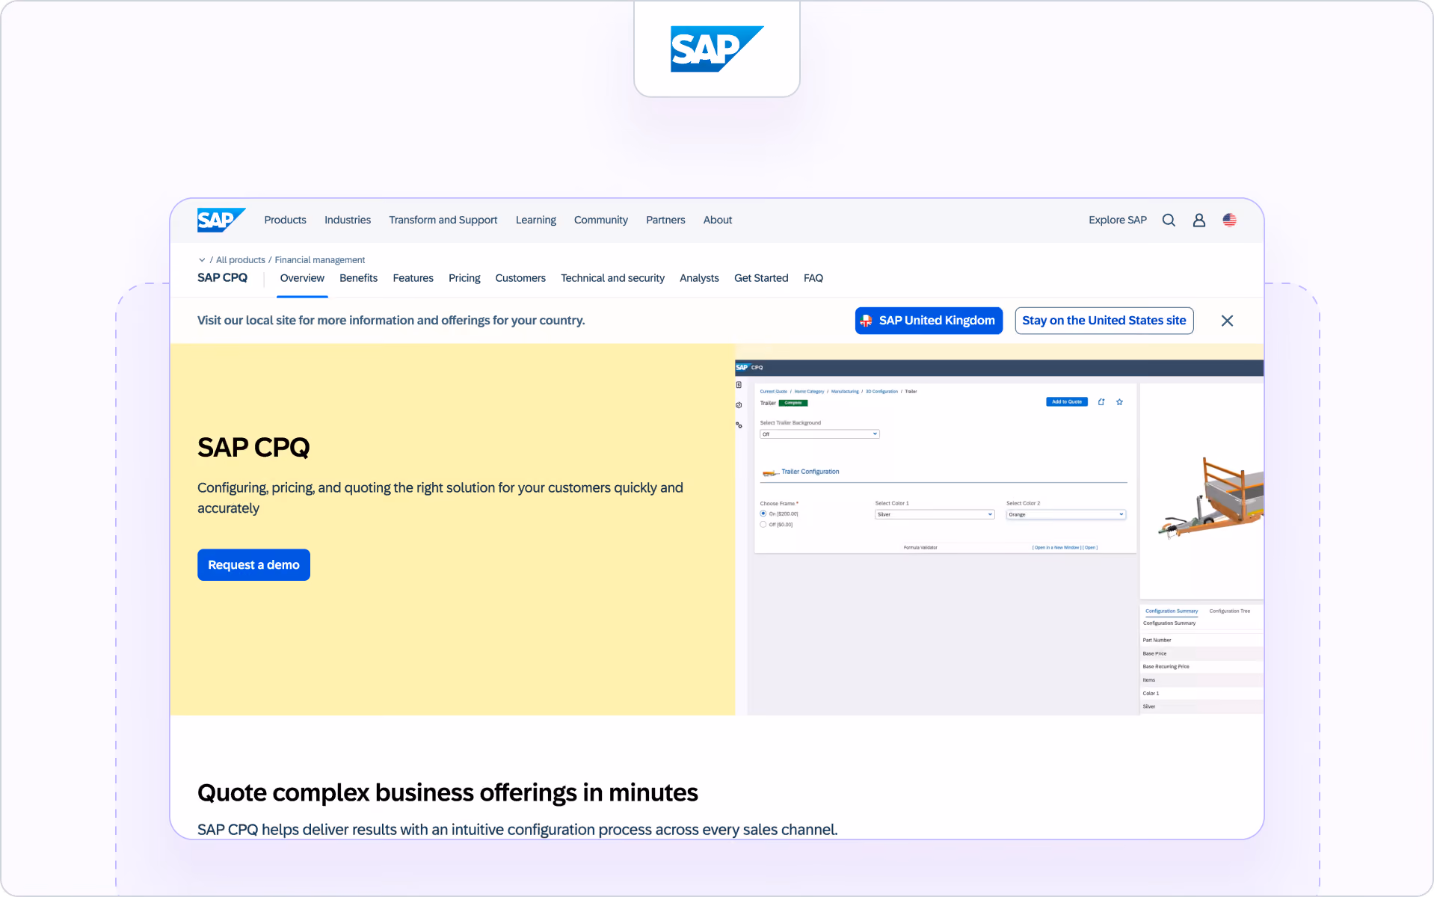
Task: Switch to the Technical and security tab
Action: [612, 278]
